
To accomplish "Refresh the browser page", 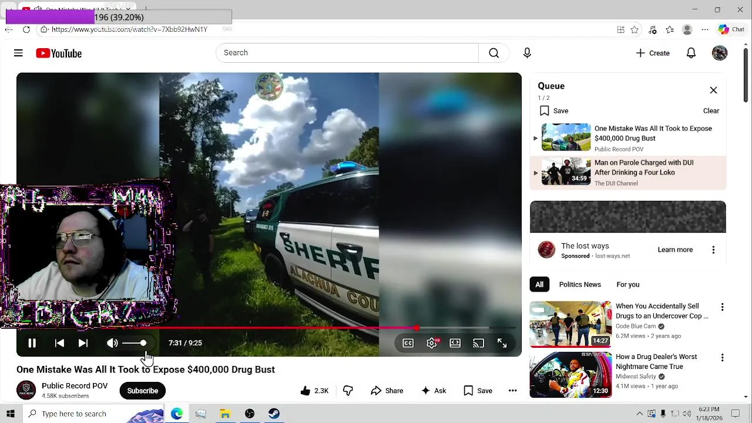I will (26, 29).
